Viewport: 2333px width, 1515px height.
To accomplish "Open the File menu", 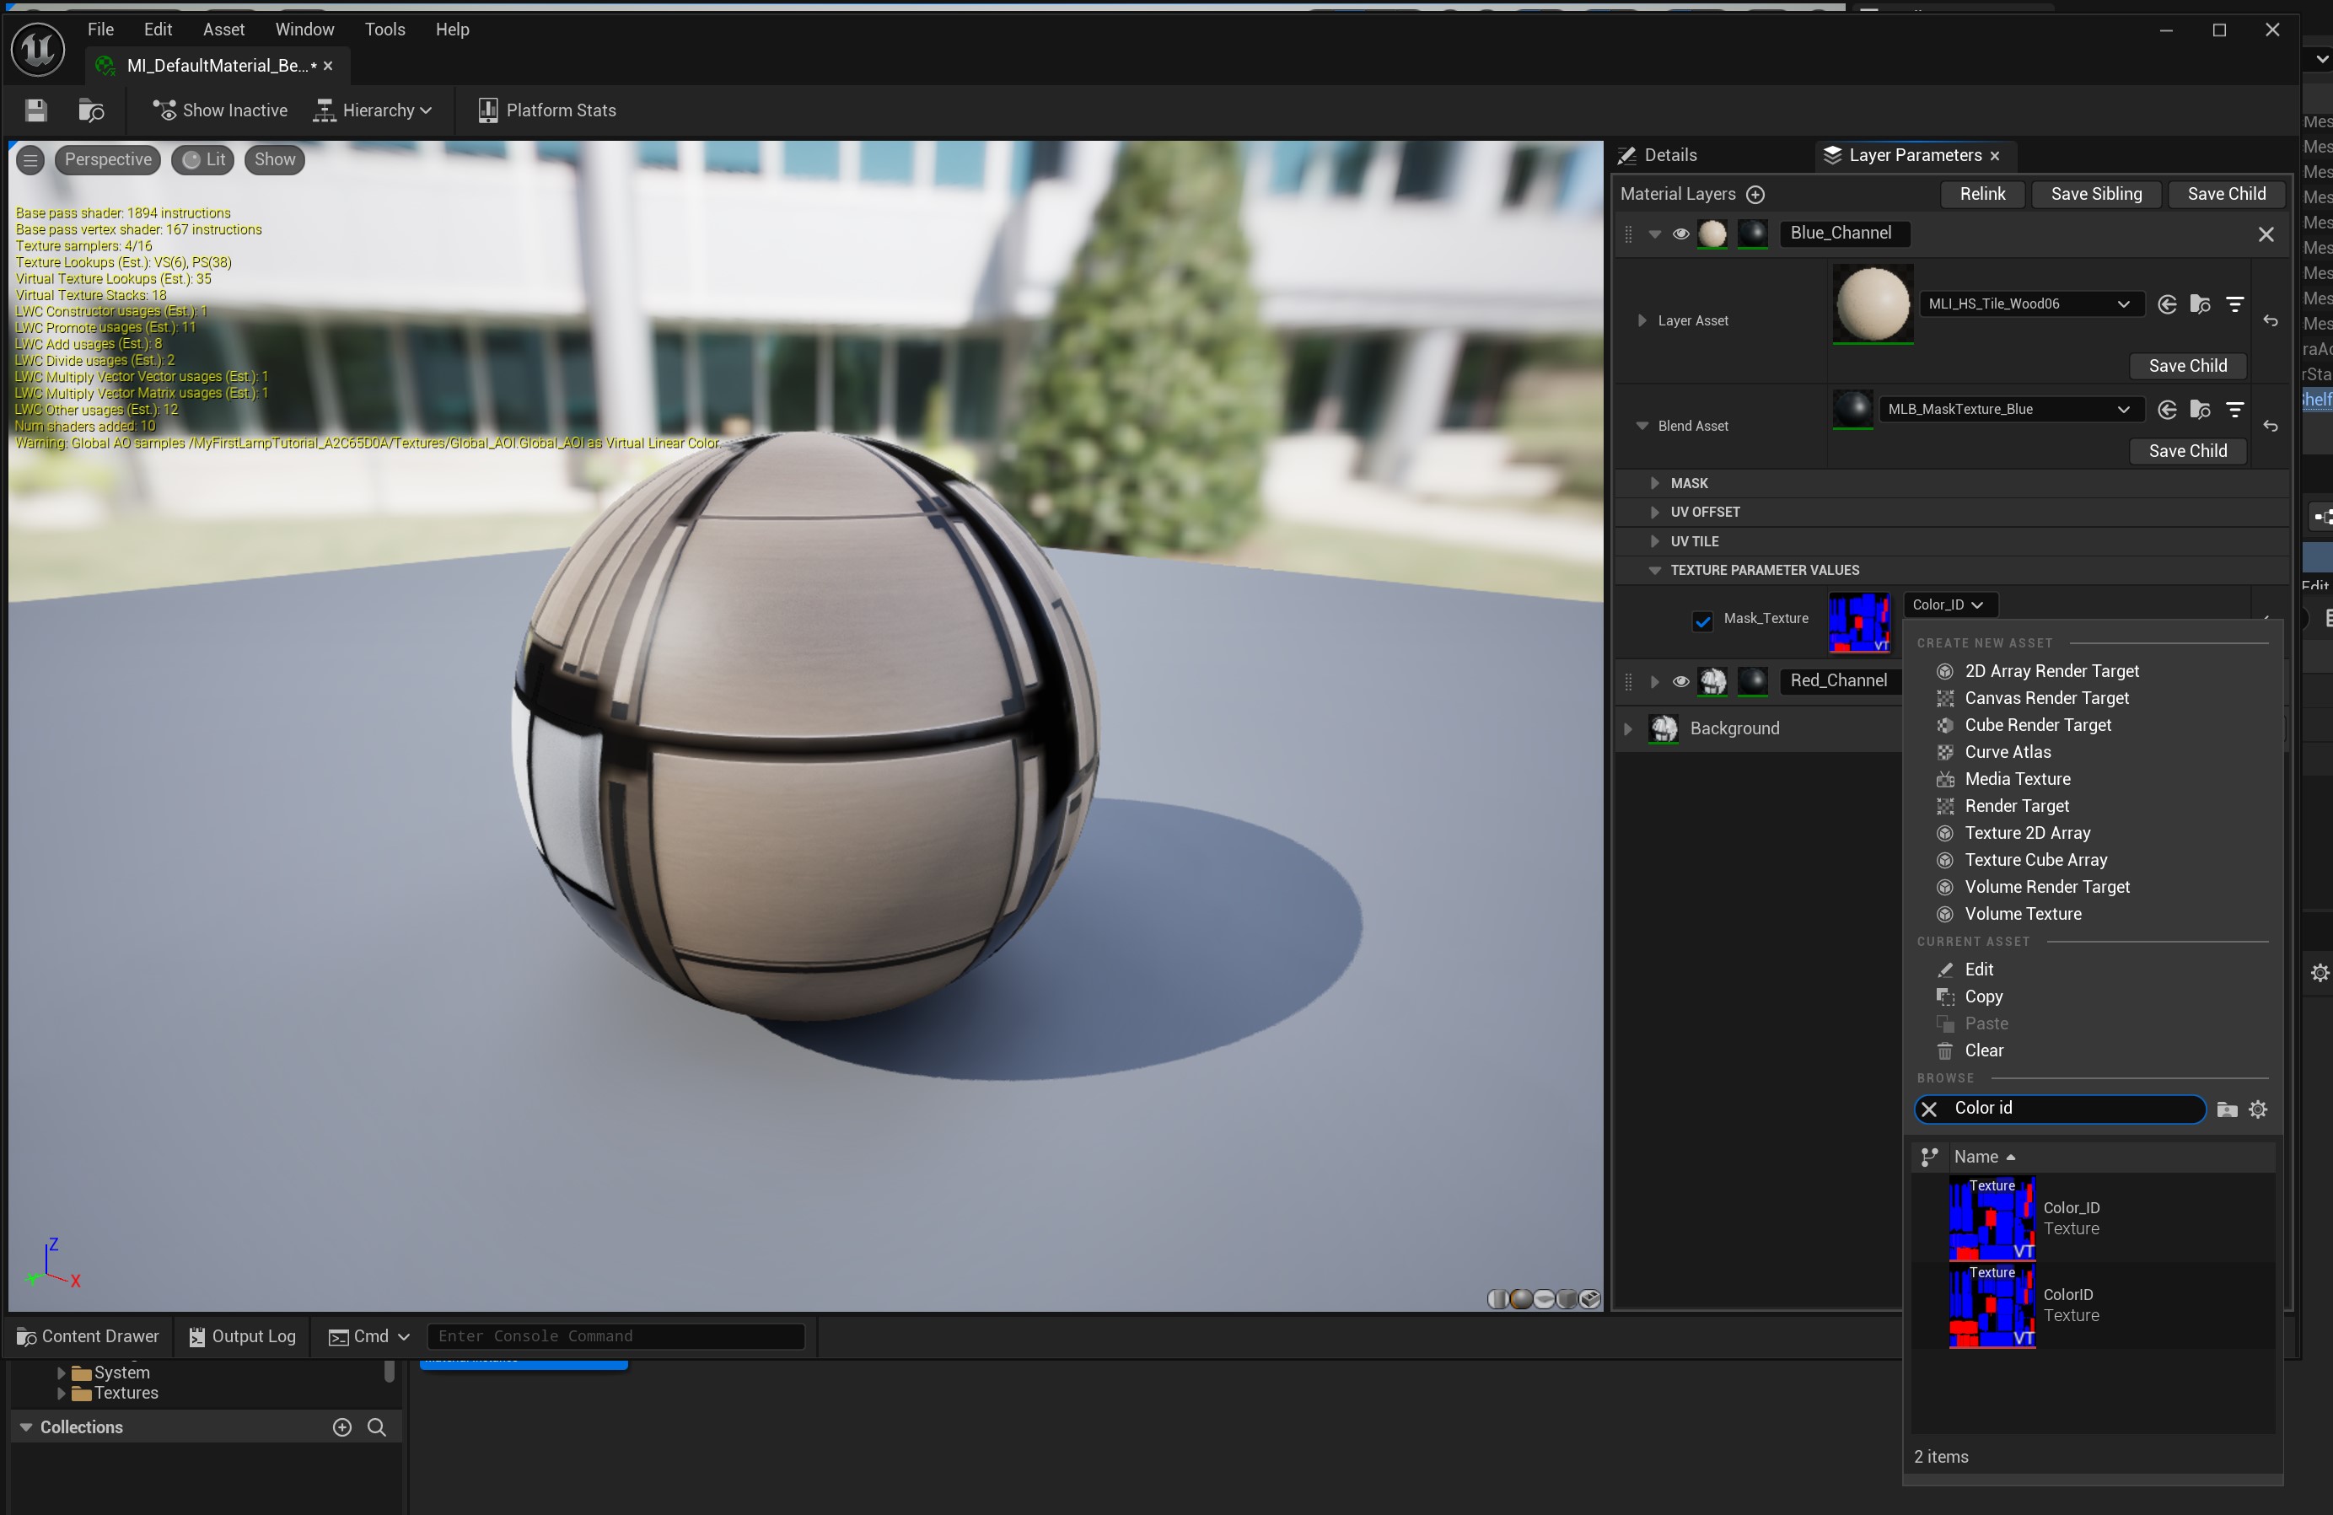I will coord(100,30).
